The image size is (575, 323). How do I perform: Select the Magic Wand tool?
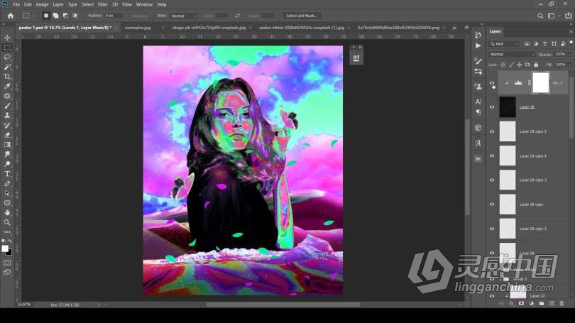click(7, 67)
